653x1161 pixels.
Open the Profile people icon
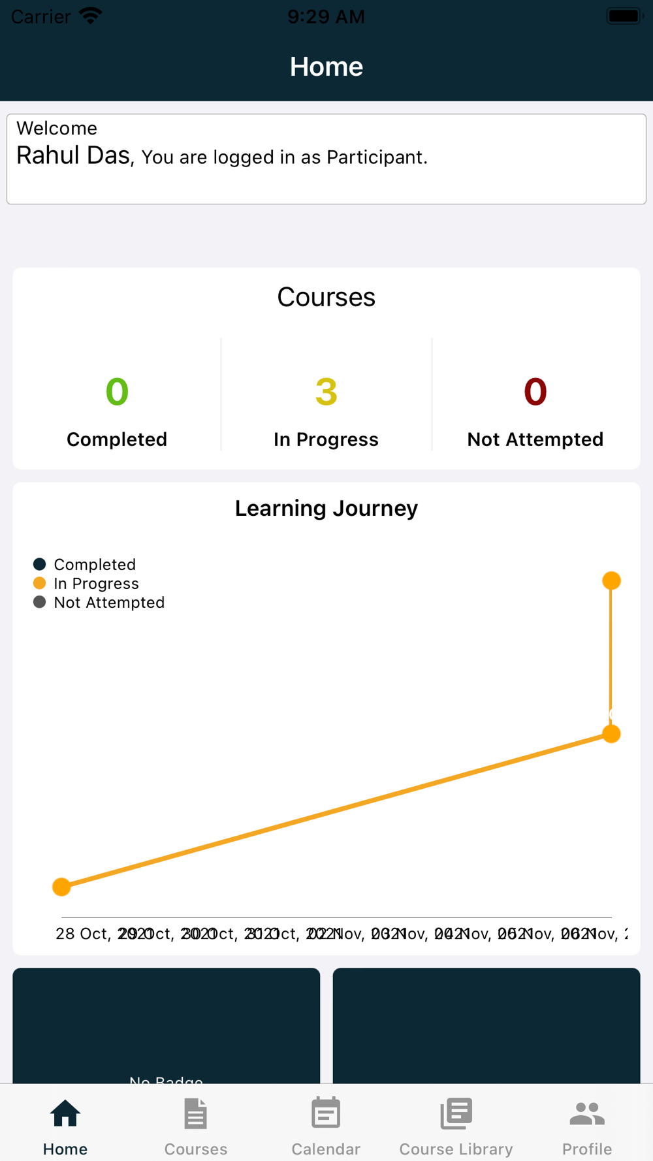587,1113
